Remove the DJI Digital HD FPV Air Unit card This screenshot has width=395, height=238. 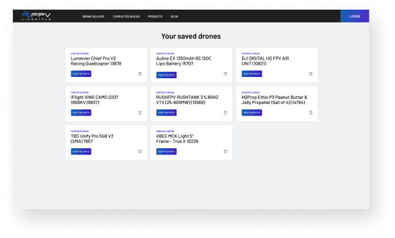point(311,74)
